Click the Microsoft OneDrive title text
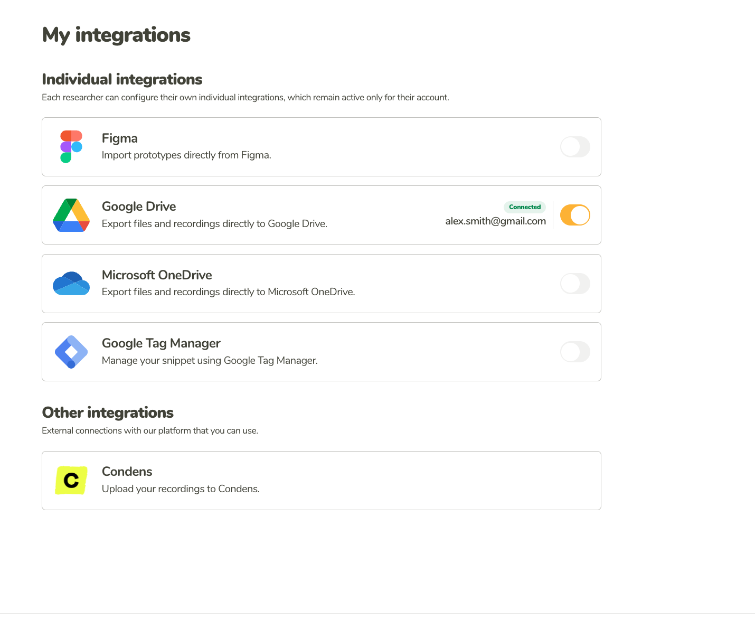The width and height of the screenshot is (755, 629). [157, 275]
